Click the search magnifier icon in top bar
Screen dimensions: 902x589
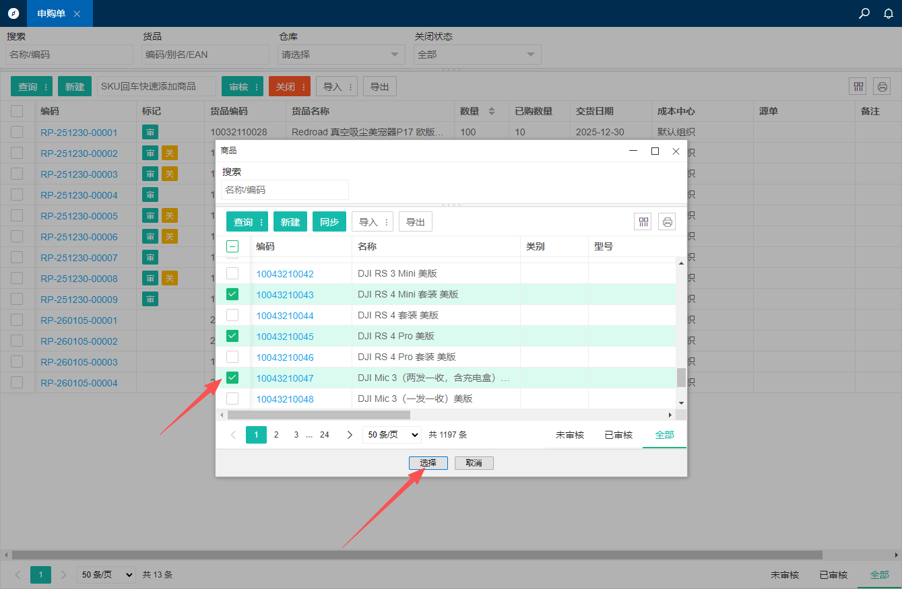click(x=864, y=13)
